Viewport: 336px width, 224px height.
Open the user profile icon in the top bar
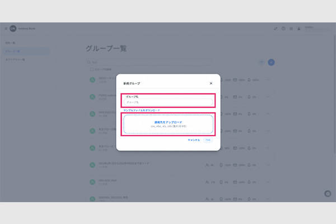pos(298,29)
